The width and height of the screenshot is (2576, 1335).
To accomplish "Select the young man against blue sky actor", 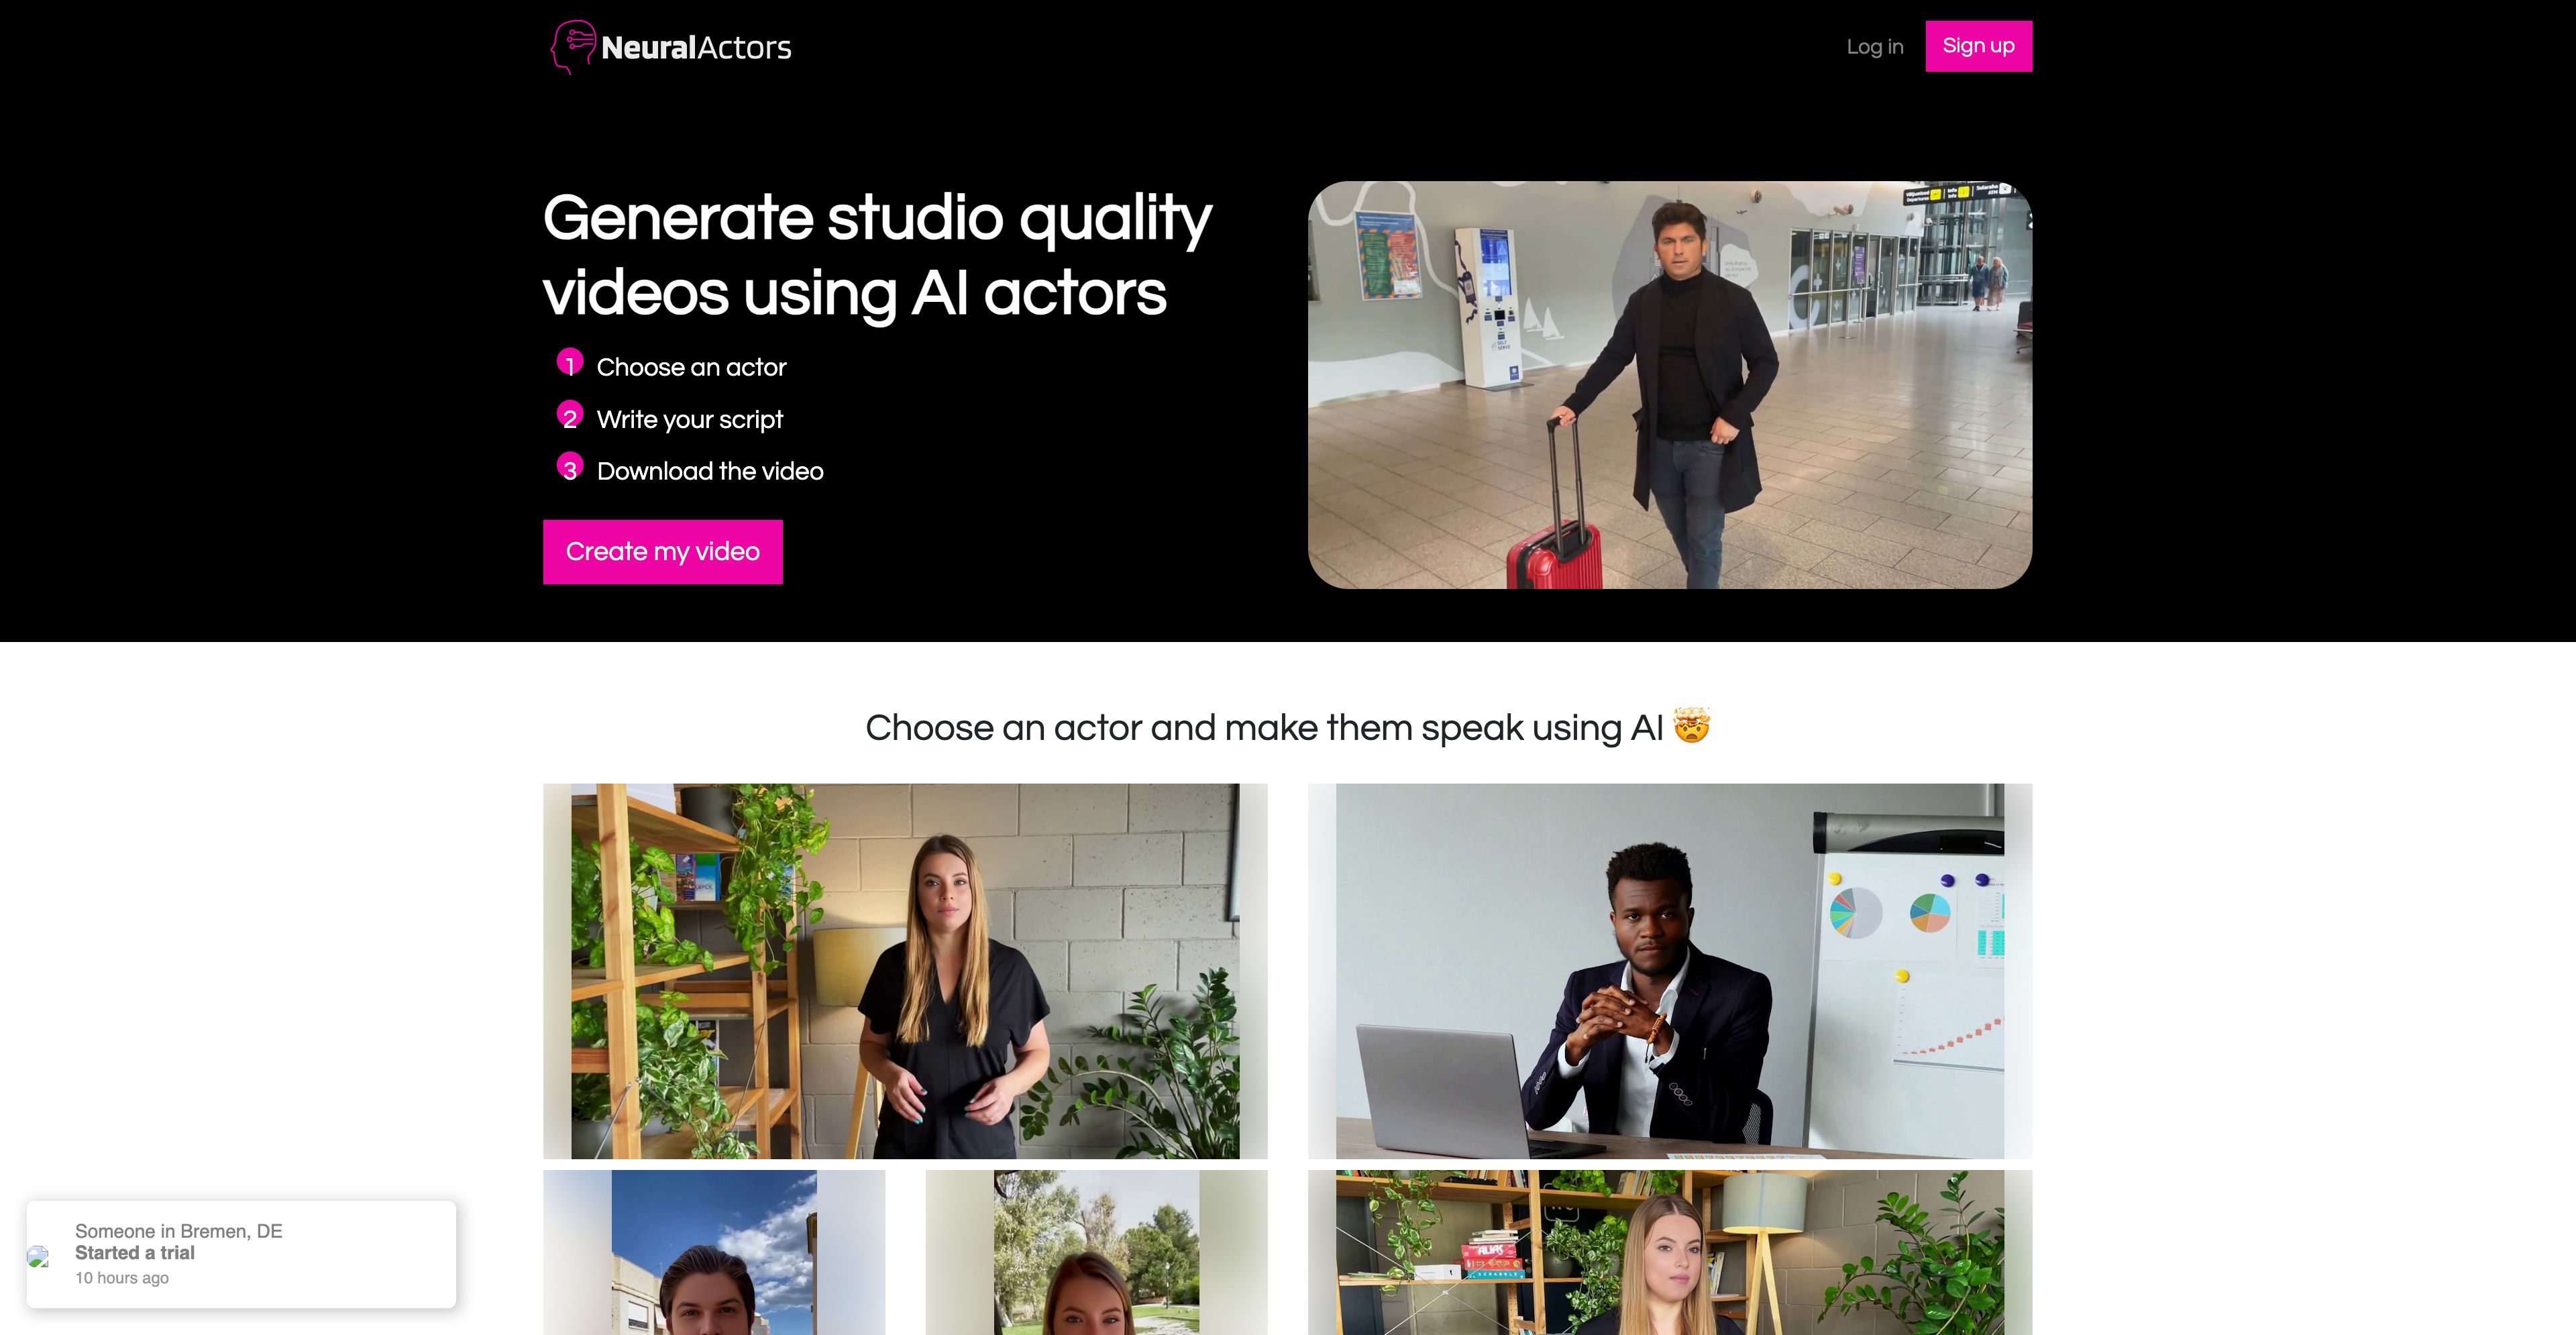I will (714, 1252).
